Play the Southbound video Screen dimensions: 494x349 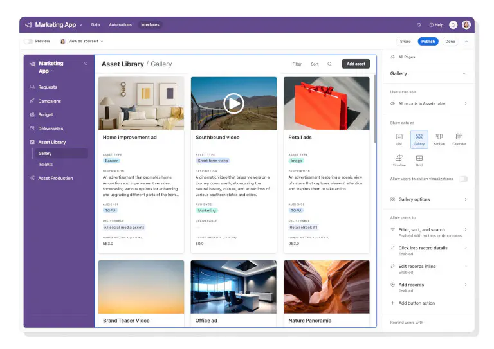pyautogui.click(x=233, y=103)
